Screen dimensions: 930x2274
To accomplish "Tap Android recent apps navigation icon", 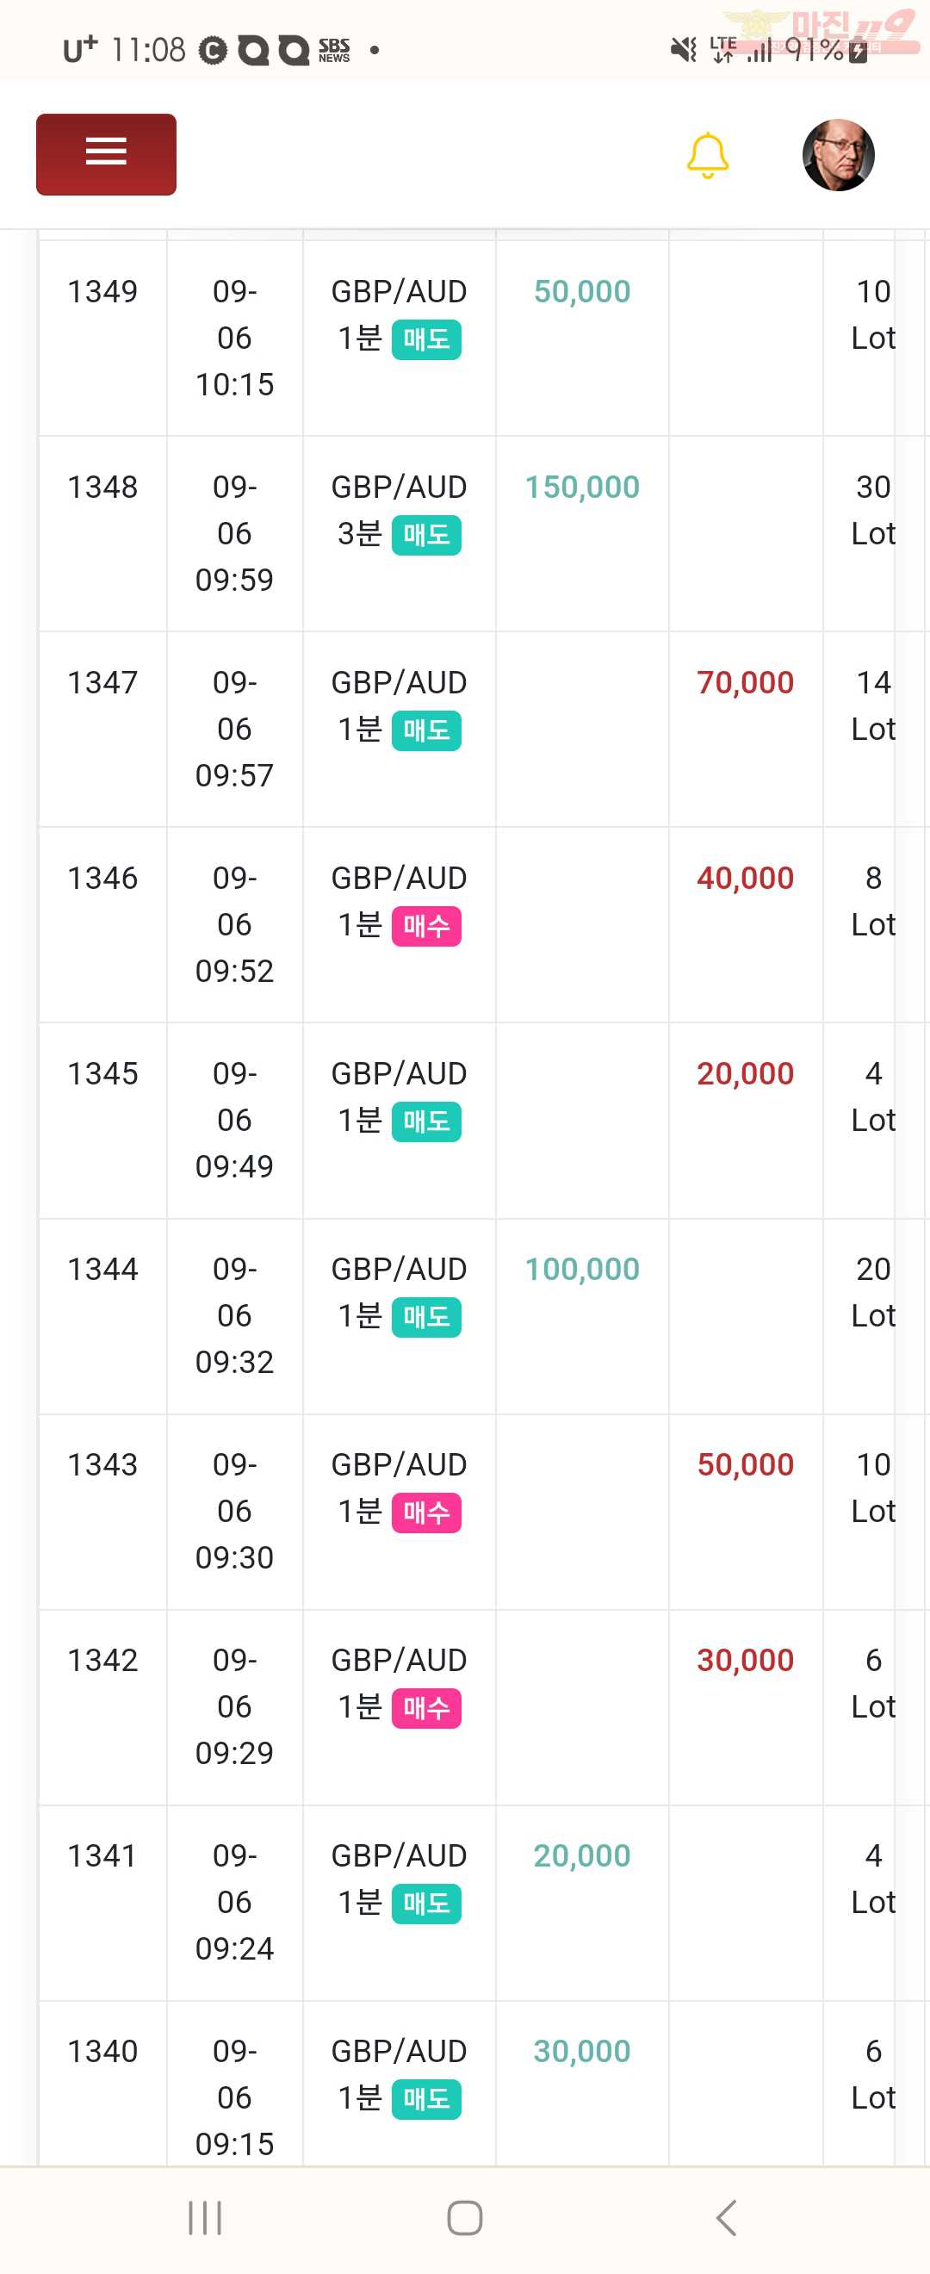I will pyautogui.click(x=205, y=2217).
